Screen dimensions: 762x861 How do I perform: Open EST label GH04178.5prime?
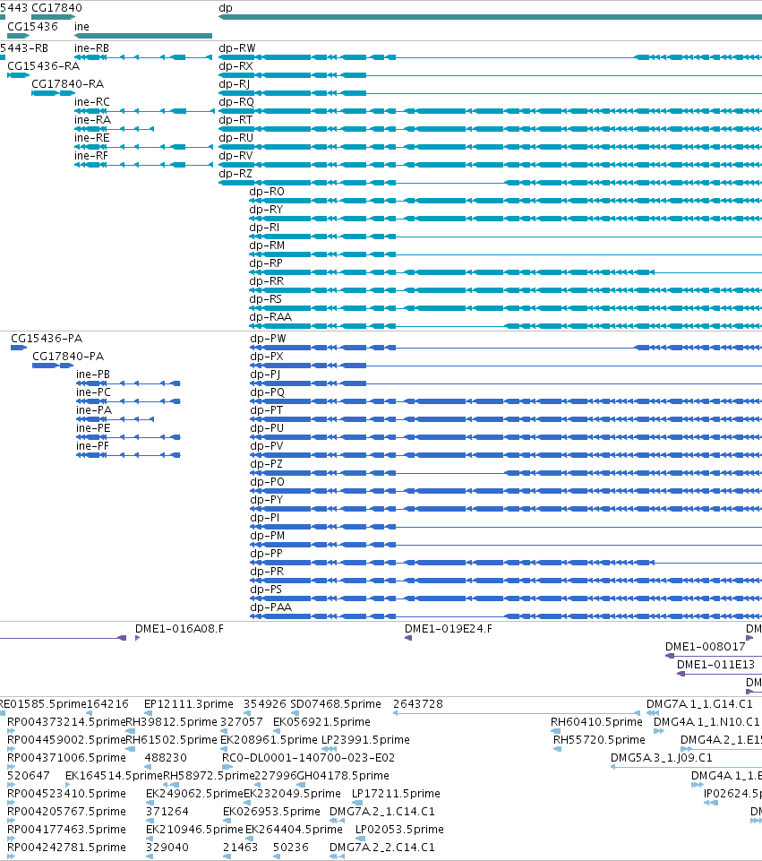click(343, 775)
